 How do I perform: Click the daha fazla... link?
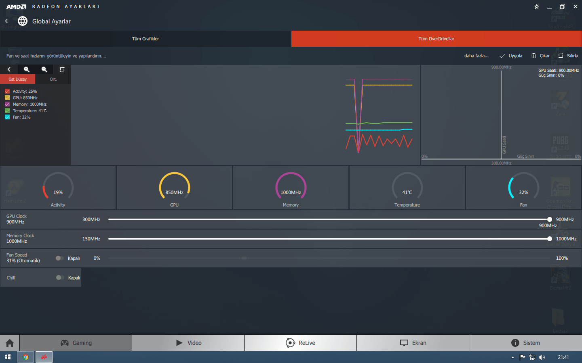pos(477,56)
